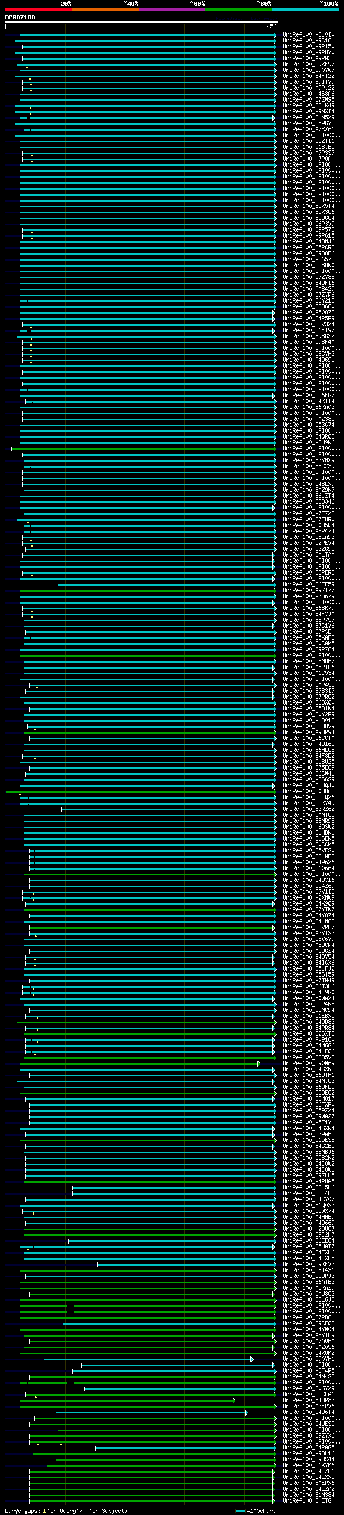Open hit UniRef100_Q4U6T4

coord(309,1412)
